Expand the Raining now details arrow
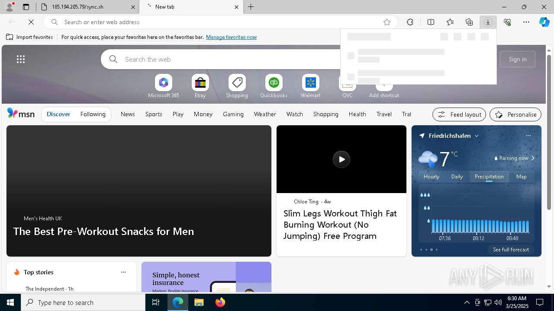The width and height of the screenshot is (554, 311). 533,158
